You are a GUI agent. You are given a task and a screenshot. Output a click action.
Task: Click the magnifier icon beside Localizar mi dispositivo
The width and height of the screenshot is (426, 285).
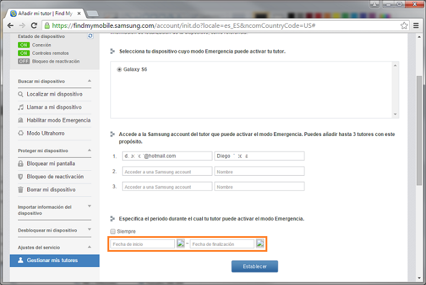click(21, 94)
